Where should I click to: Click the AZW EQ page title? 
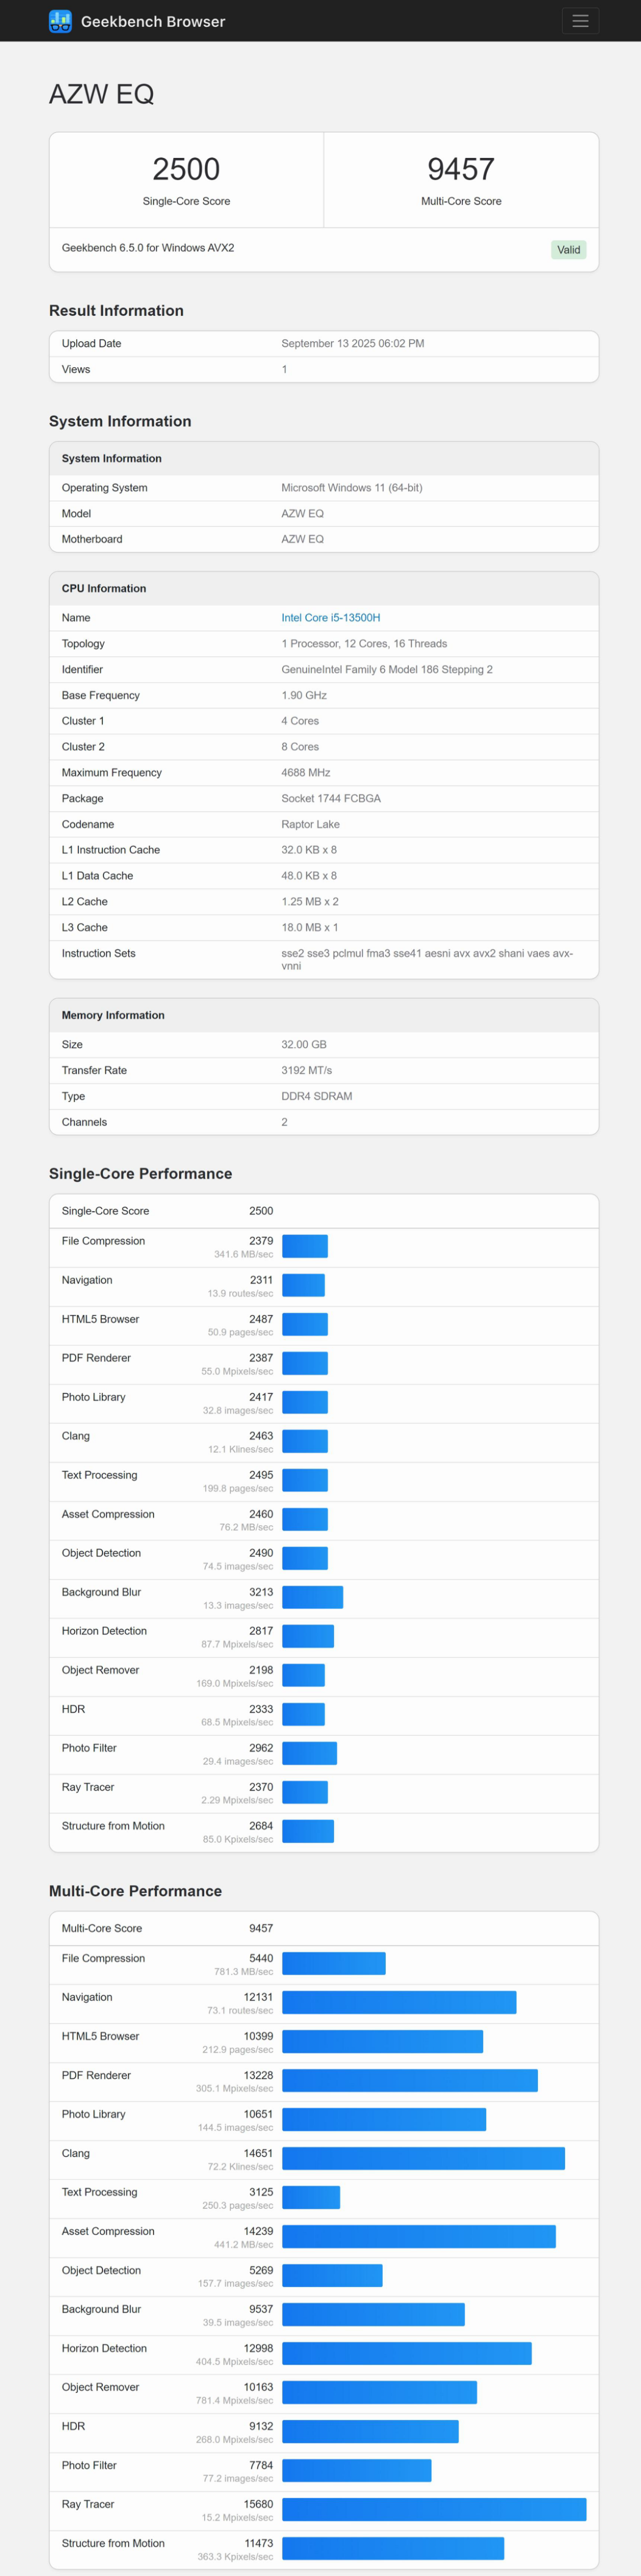102,94
